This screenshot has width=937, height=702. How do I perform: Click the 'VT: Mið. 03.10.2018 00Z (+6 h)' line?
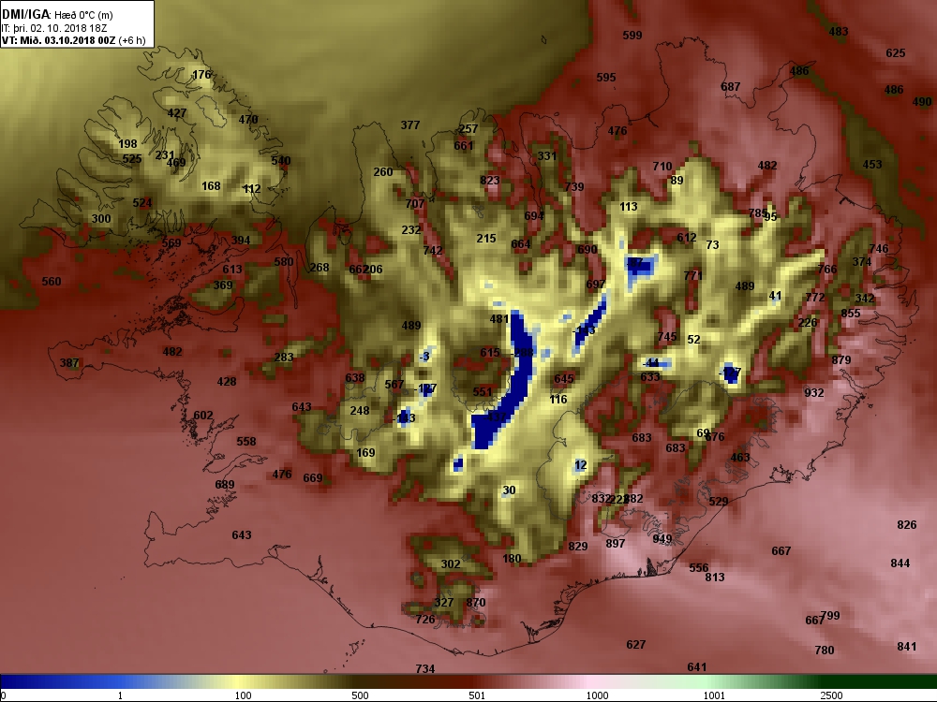tap(73, 40)
